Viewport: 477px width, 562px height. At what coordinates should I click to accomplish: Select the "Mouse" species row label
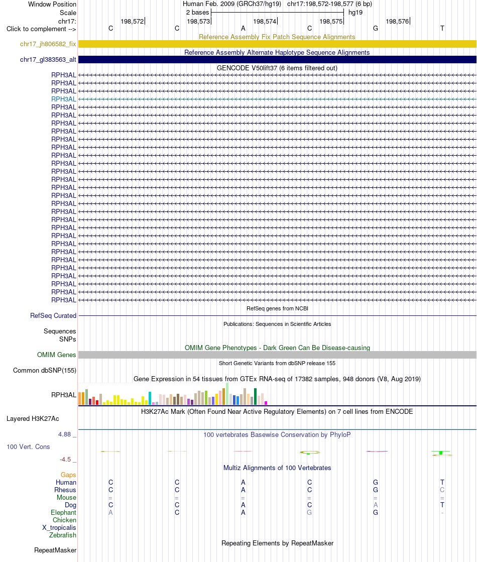tap(66, 497)
